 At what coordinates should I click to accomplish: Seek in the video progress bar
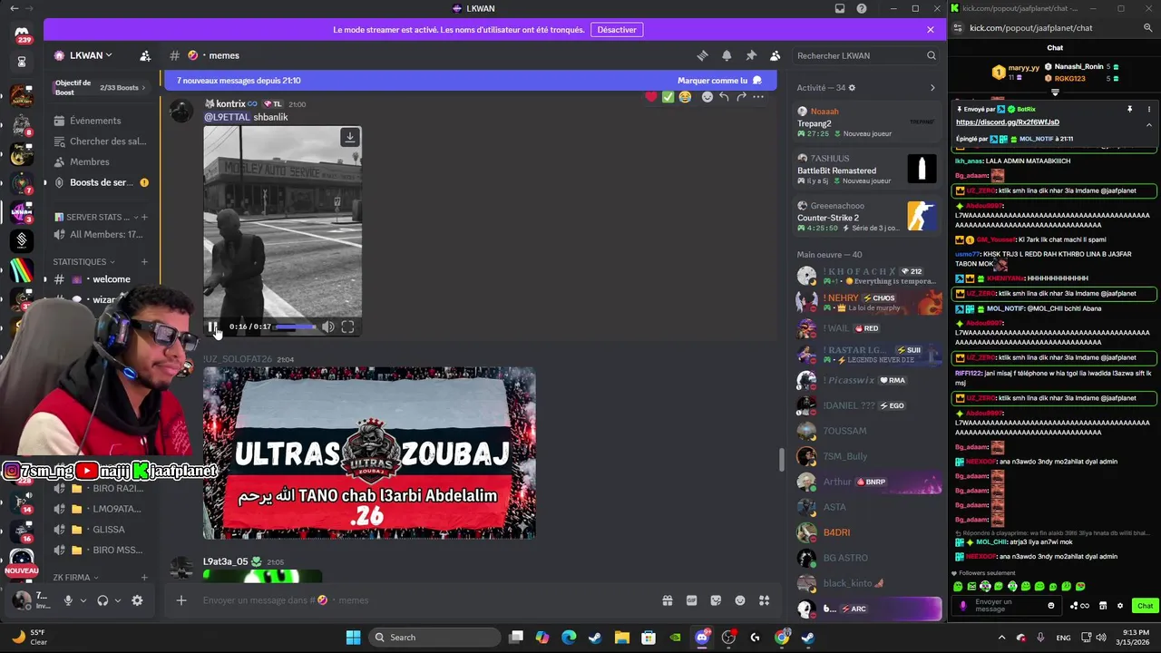296,326
